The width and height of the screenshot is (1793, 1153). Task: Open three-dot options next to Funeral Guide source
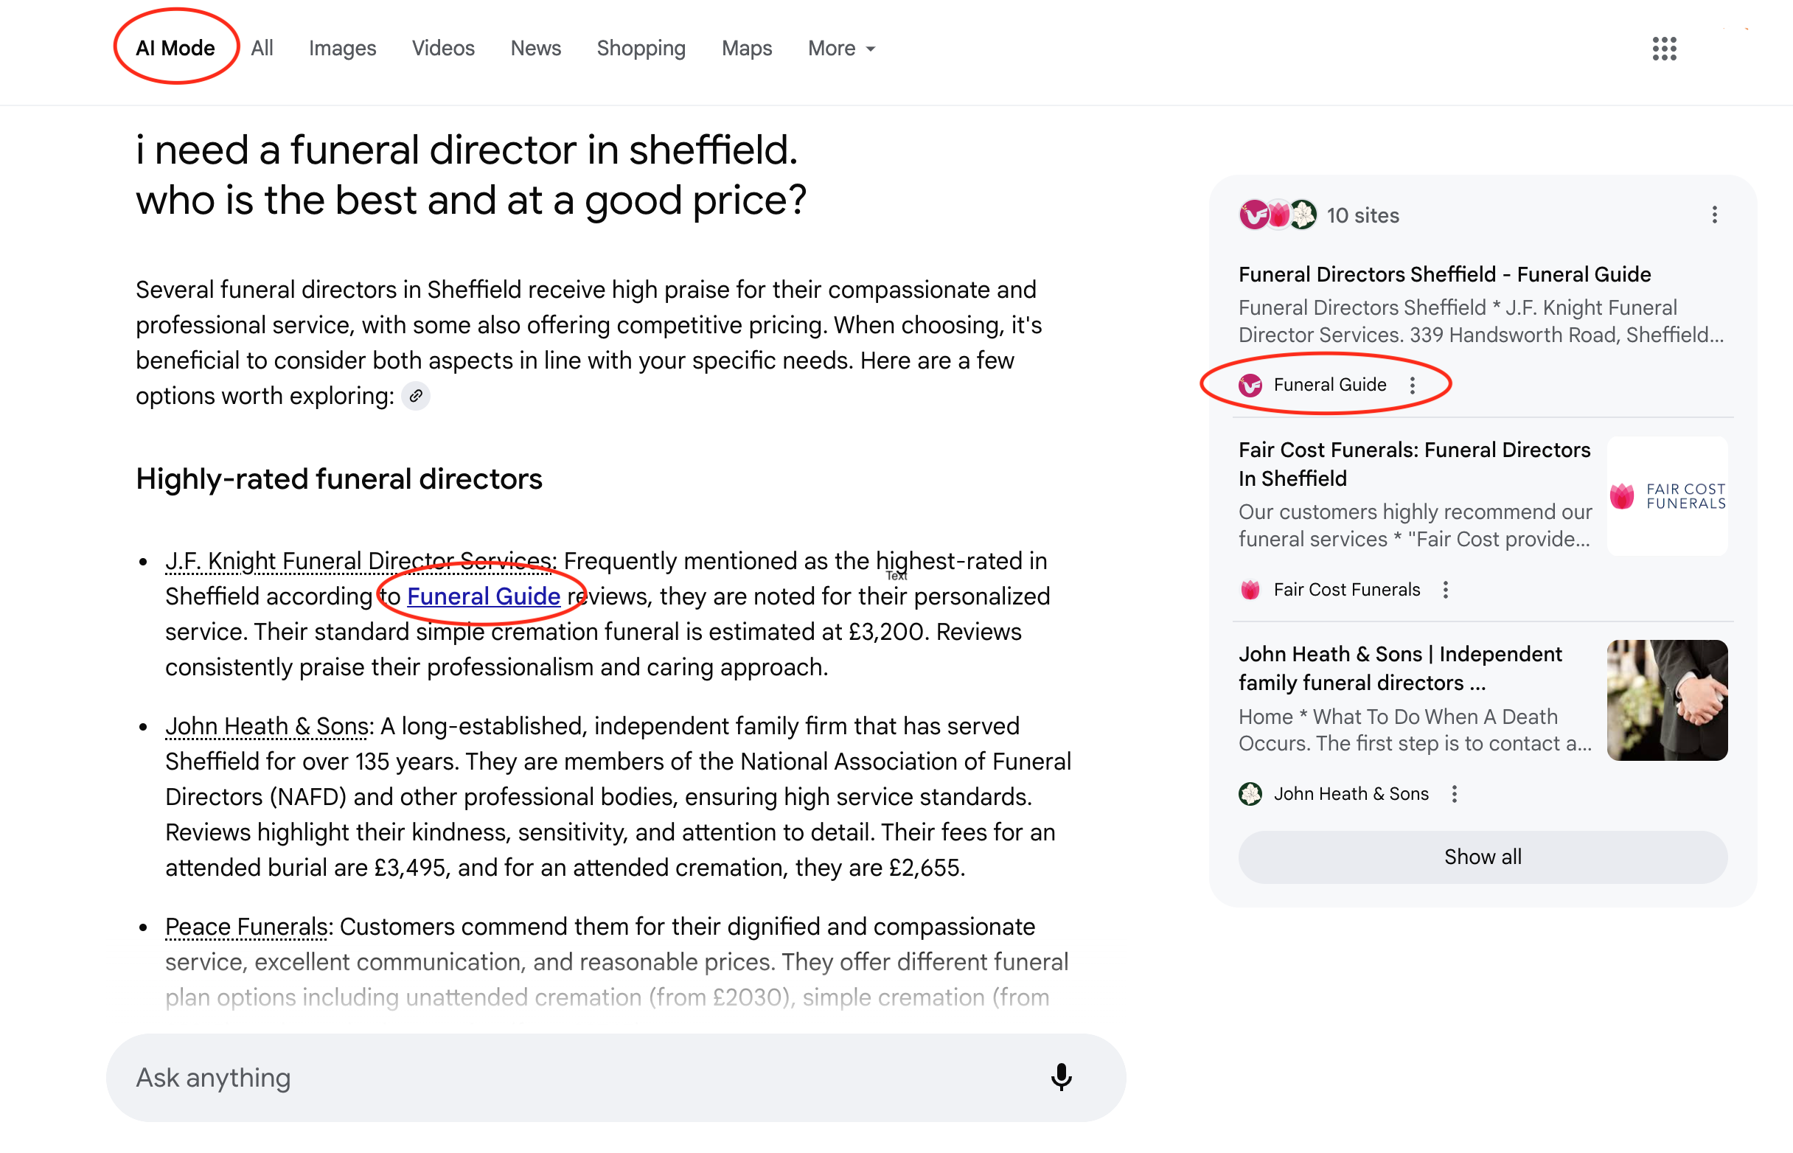click(x=1412, y=385)
